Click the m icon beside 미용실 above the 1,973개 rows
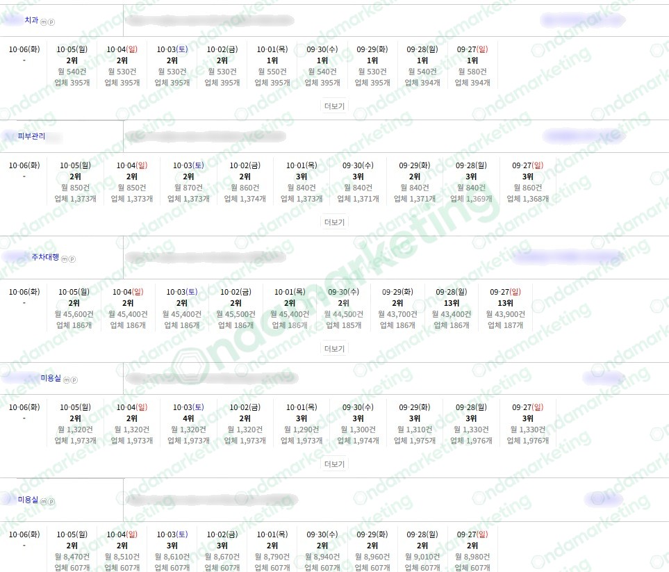The image size is (669, 572). coord(67,379)
